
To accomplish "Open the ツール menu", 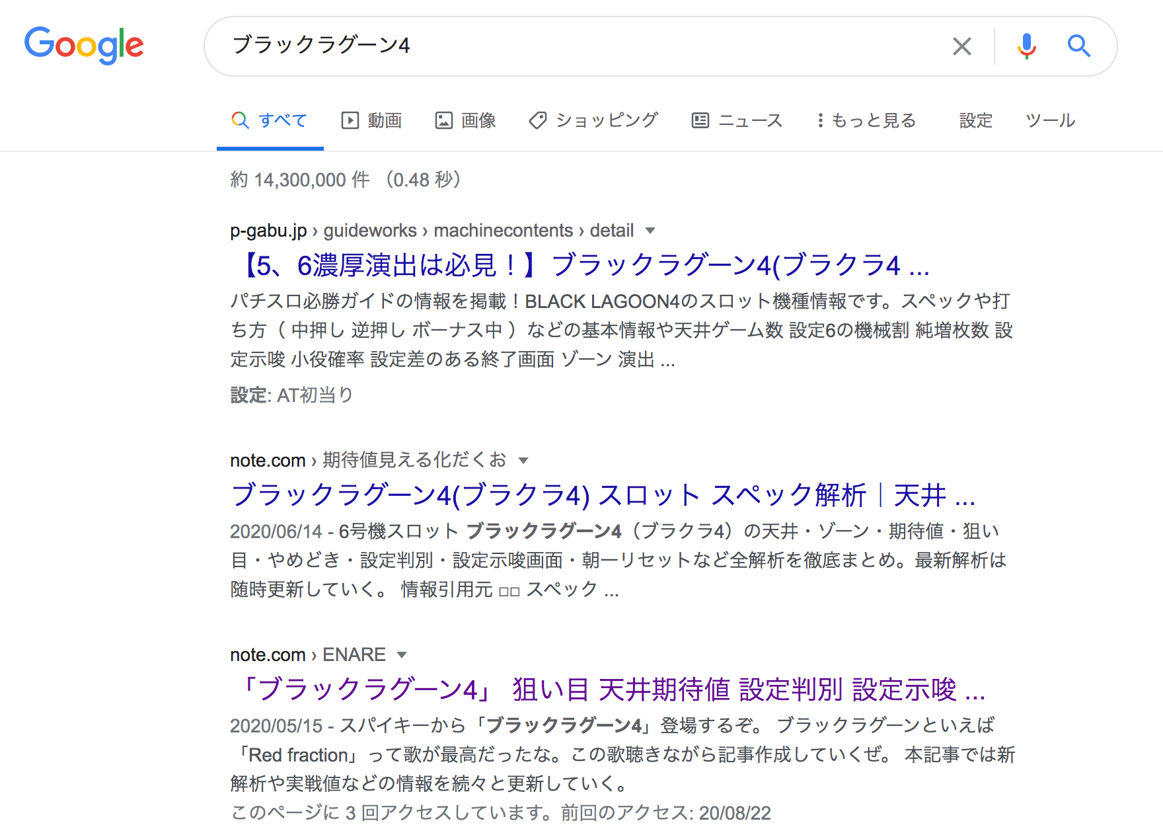I will point(1049,120).
